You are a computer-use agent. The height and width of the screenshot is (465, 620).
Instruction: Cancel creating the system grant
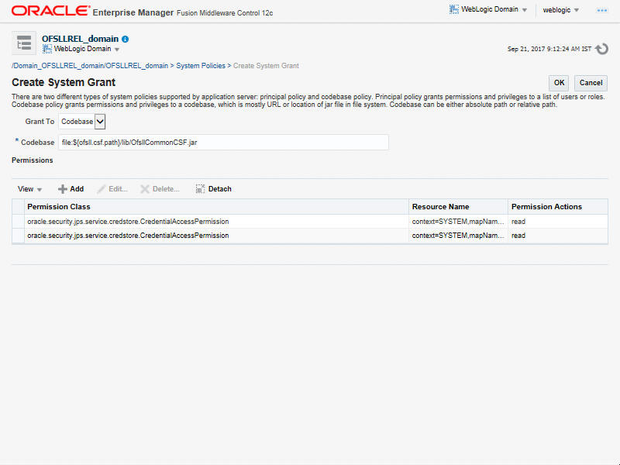591,83
